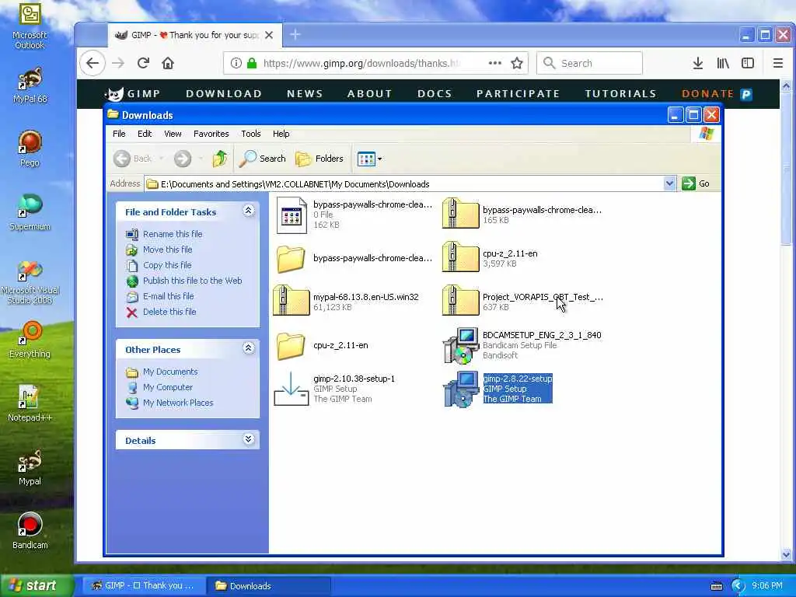Toggle the Folders pane button
This screenshot has height=597, width=796.
319,159
